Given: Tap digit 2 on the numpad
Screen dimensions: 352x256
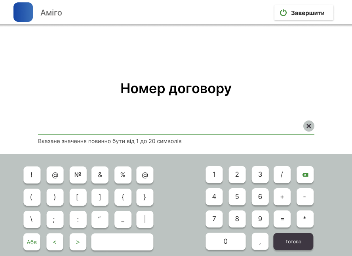Looking at the screenshot, I should 237,174.
